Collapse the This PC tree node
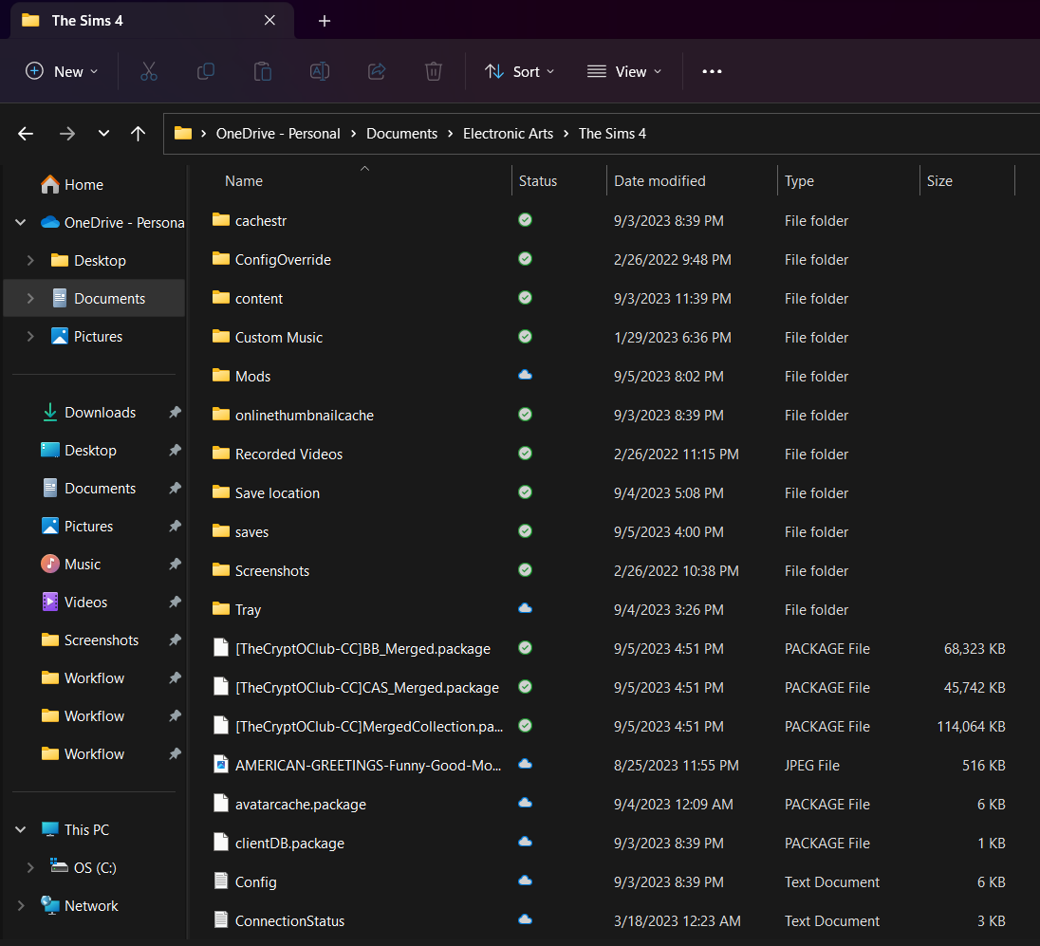1040x946 pixels. pos(21,830)
